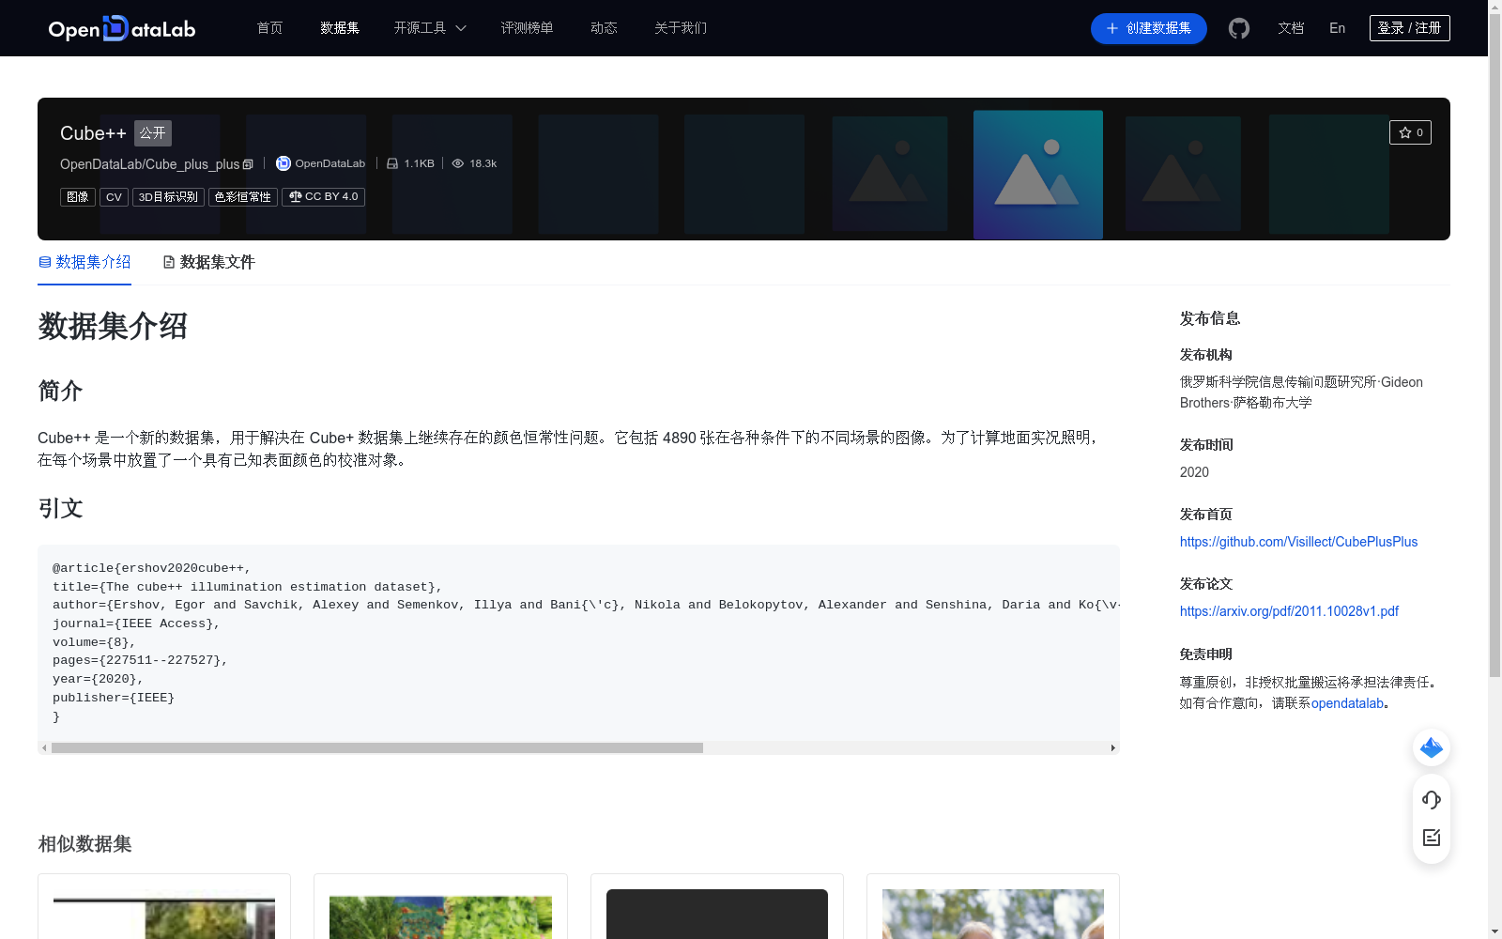The height and width of the screenshot is (939, 1502).
Task: Click the 3D目标识别 tag
Action: tap(168, 197)
